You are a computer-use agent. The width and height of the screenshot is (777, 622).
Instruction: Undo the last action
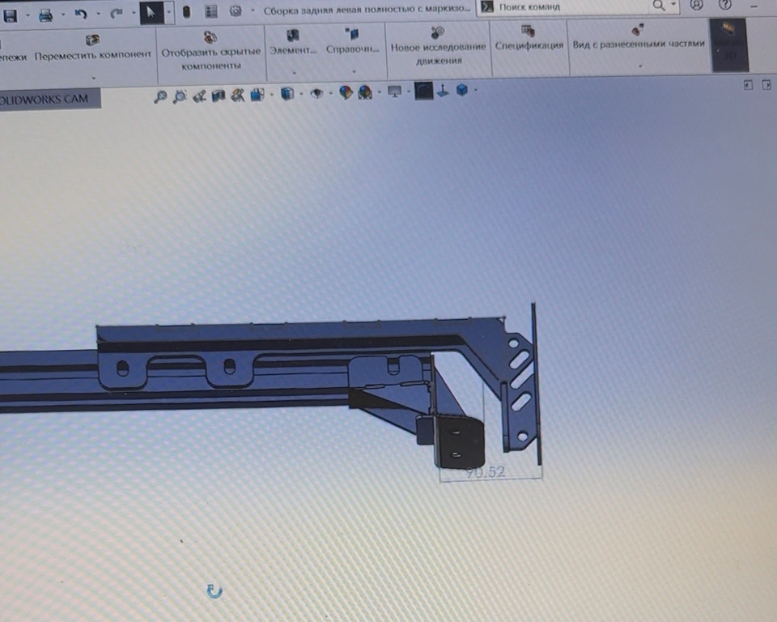tap(81, 15)
